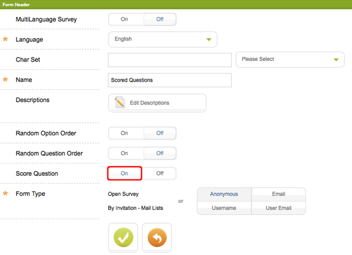Select the Anonymous form type
Viewport: 352px width, 255px height.
point(224,194)
